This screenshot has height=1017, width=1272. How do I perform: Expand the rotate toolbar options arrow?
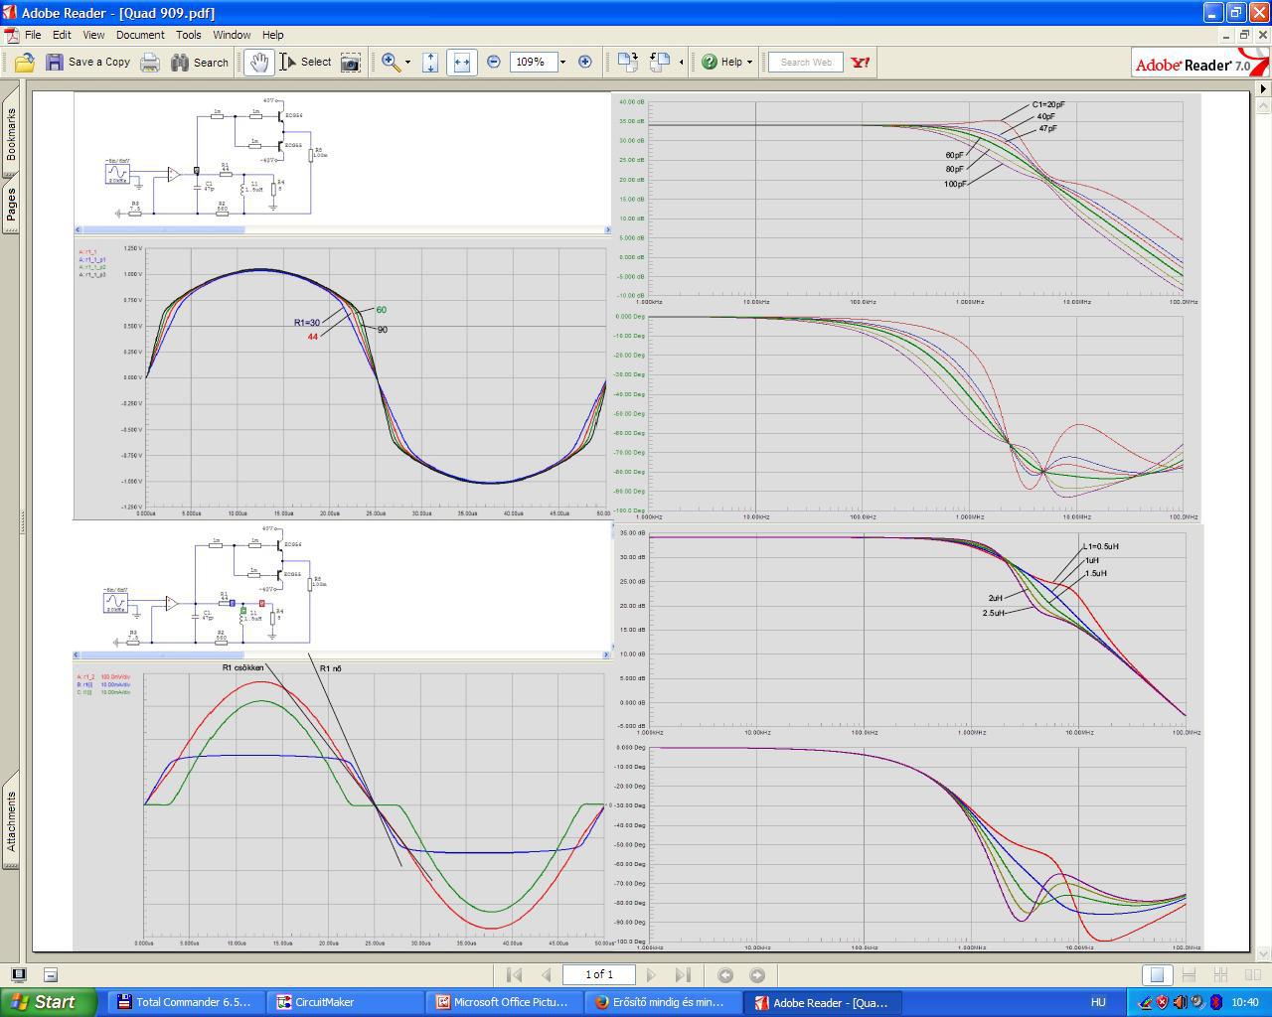pyautogui.click(x=681, y=63)
